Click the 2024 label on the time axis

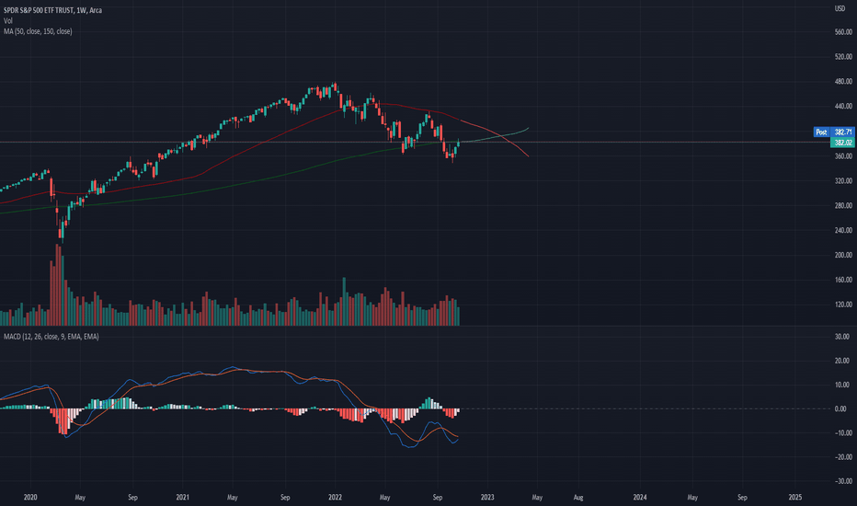pos(639,497)
